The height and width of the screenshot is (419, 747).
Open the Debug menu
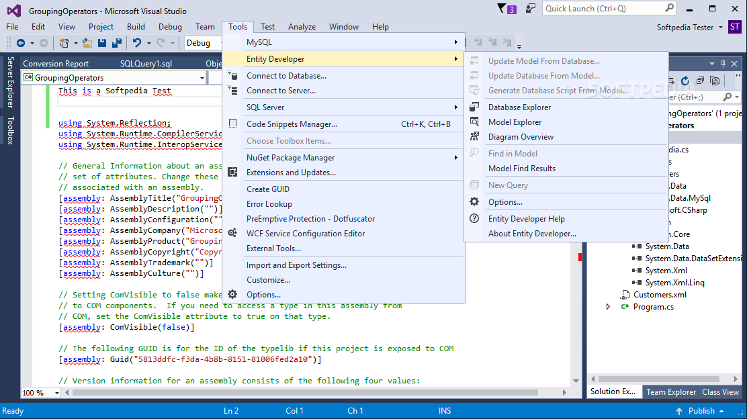[x=170, y=27]
